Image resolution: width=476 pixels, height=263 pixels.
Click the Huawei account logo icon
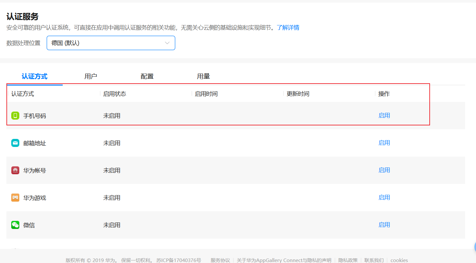coord(15,170)
